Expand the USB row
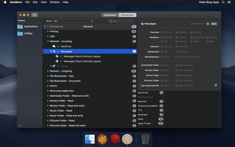Viewport: 235px width, 147px height. [x=48, y=36]
